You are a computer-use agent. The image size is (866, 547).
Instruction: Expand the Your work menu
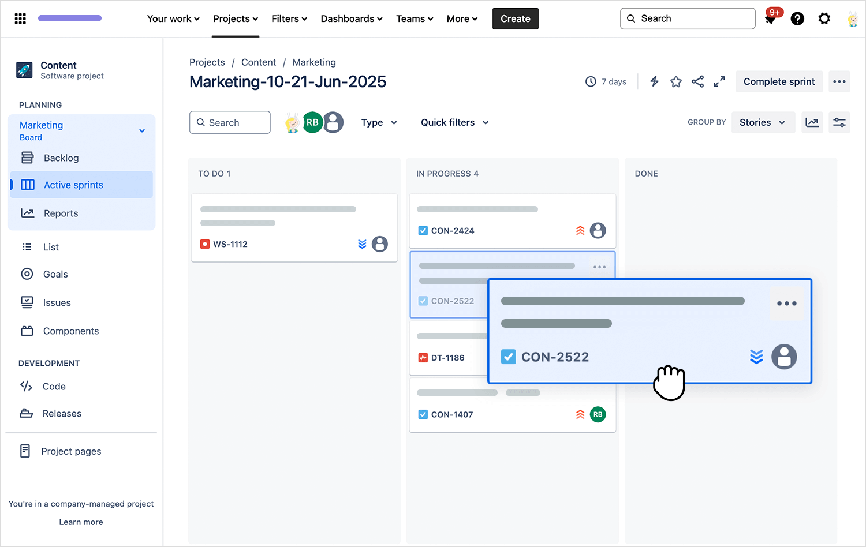click(173, 18)
